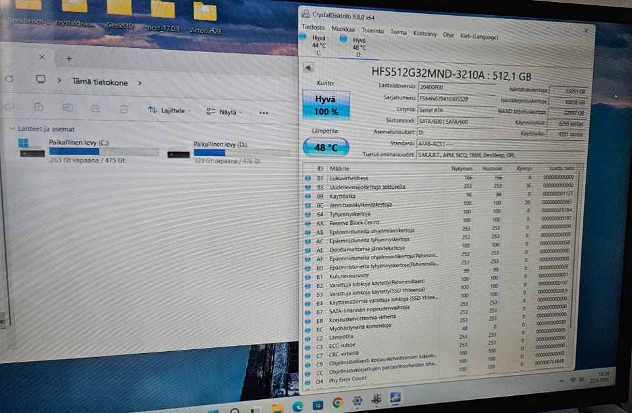Viewport: 632px width, 413px height.
Task: Click the C: drive usage bar
Action: click(103, 151)
